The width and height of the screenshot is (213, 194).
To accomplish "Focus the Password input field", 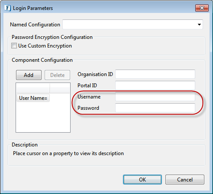I will pyautogui.click(x=155, y=108).
